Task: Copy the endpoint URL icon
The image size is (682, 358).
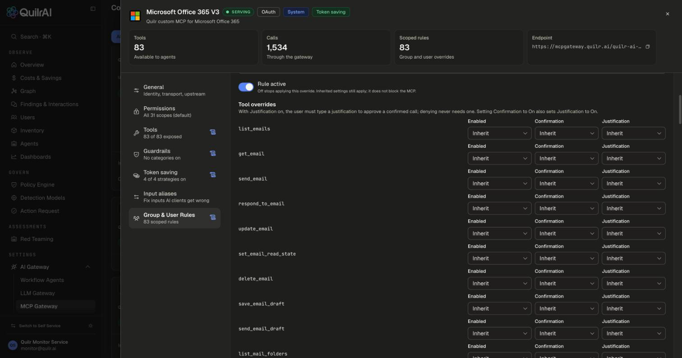Action: point(647,47)
